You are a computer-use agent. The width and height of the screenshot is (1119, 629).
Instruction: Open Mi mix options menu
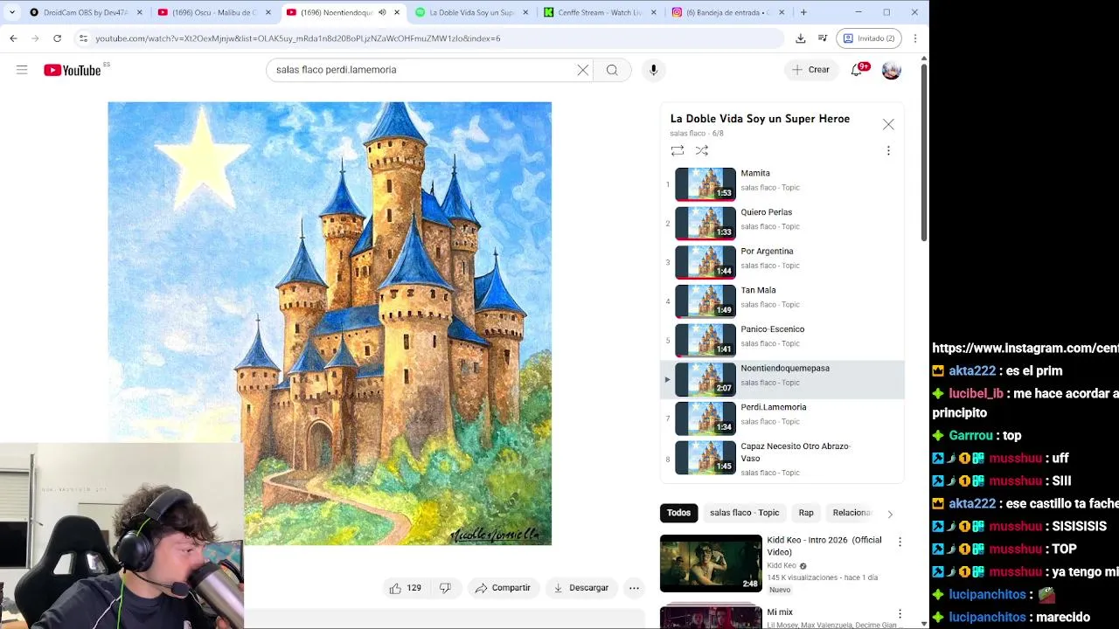(900, 614)
